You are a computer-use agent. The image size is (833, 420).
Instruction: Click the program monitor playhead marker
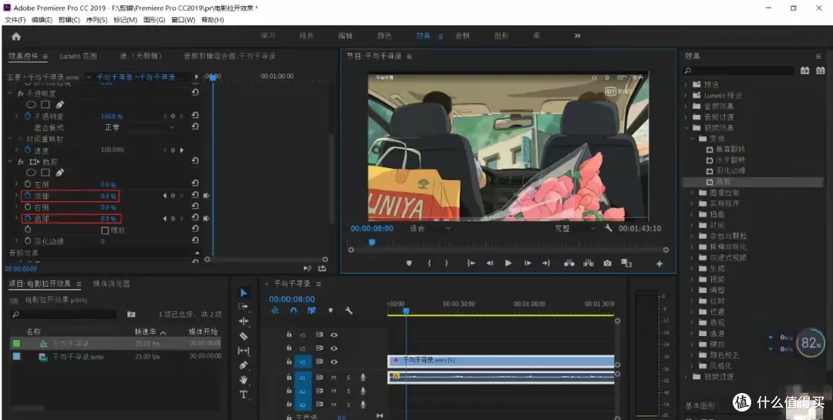372,242
